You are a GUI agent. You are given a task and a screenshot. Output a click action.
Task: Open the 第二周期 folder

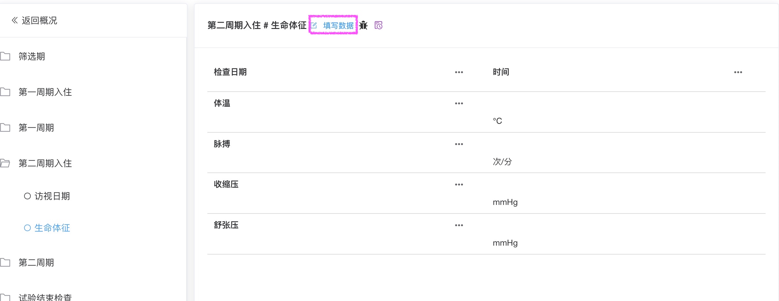(x=36, y=262)
